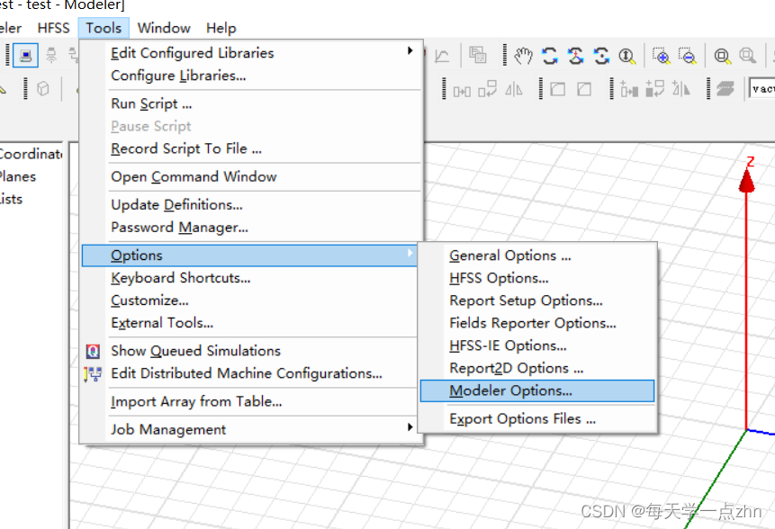Select the Lists tree node

coord(11,199)
